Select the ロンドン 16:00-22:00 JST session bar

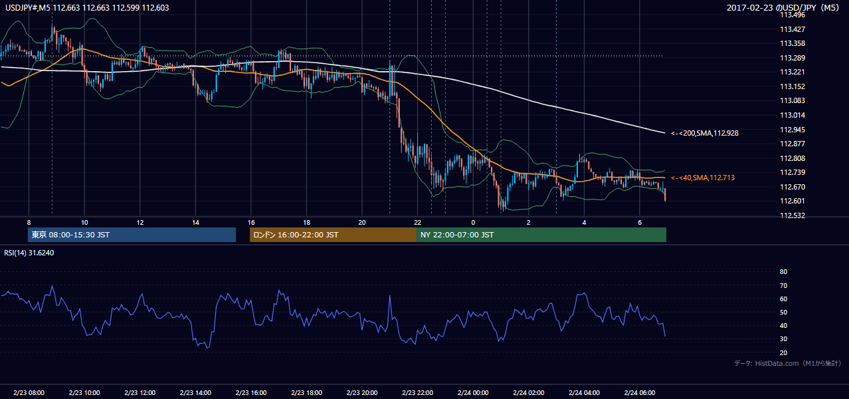tap(333, 235)
